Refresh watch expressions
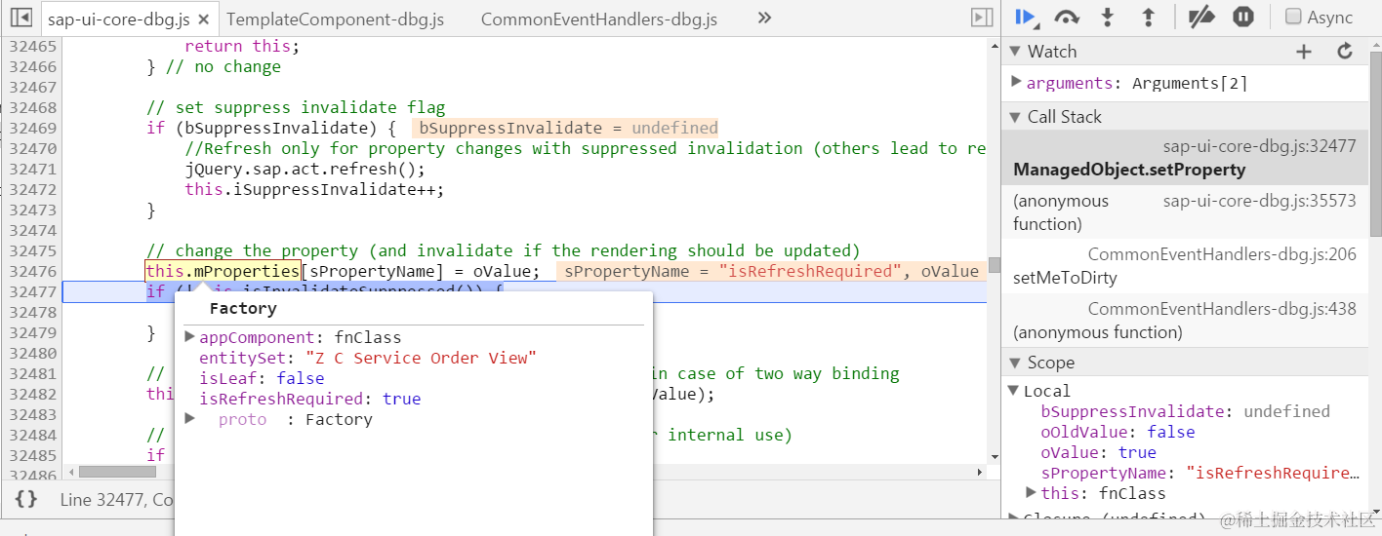Viewport: 1382px width, 536px height. pyautogui.click(x=1345, y=52)
